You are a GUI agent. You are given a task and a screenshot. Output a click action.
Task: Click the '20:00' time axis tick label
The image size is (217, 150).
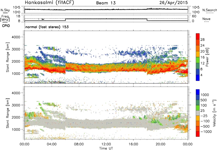[x=160, y=144]
